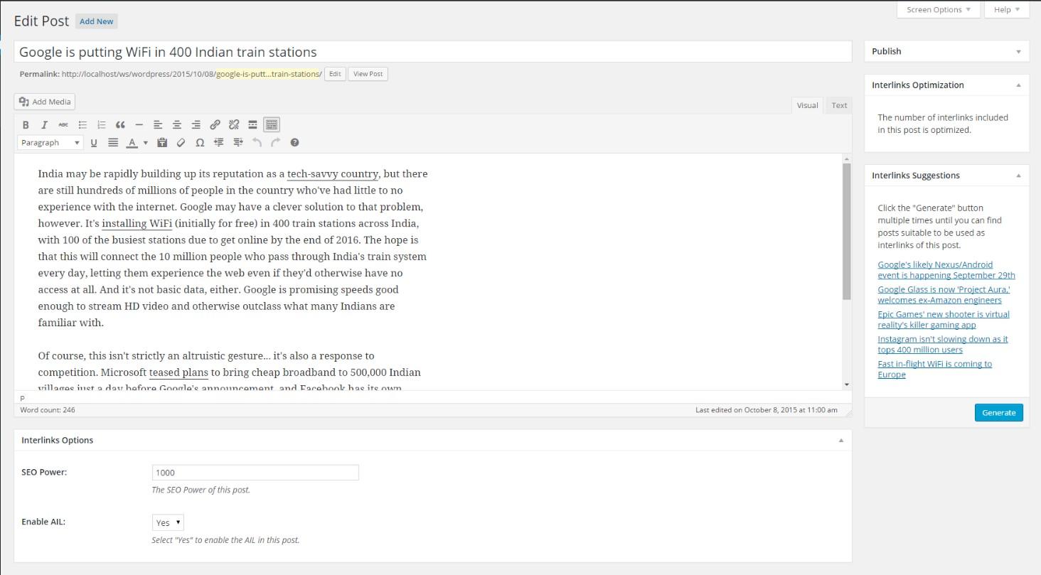Click the 'installing WiFi' link in the text

[x=137, y=224]
